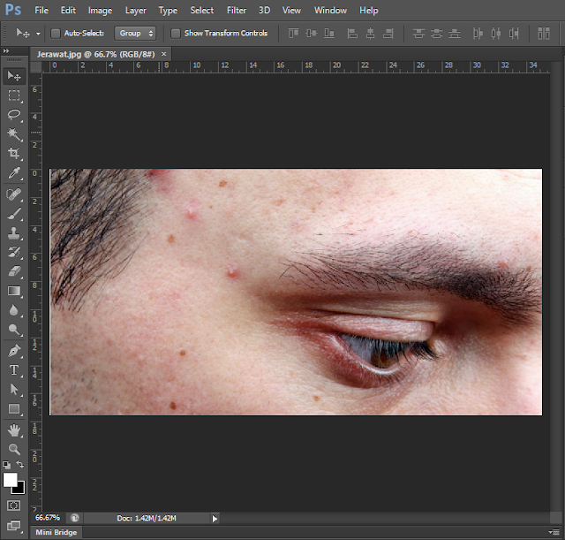
Task: Click Align Horizontal Centers icon
Action: [x=370, y=34]
